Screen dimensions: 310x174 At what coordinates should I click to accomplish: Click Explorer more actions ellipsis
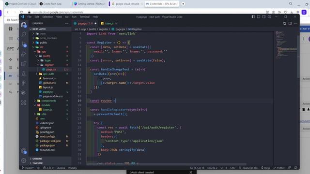(67, 23)
